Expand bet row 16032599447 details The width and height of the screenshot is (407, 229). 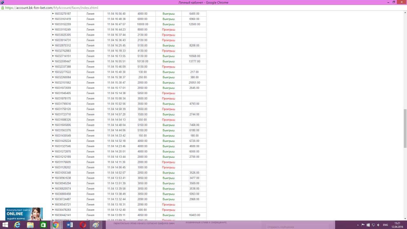(x=53, y=61)
